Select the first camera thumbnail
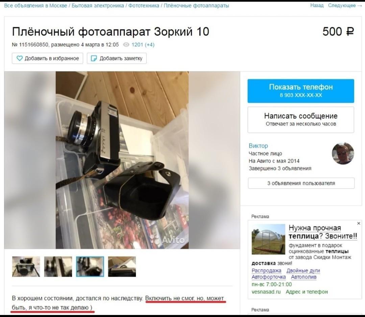The width and height of the screenshot is (365, 317). coord(26,267)
